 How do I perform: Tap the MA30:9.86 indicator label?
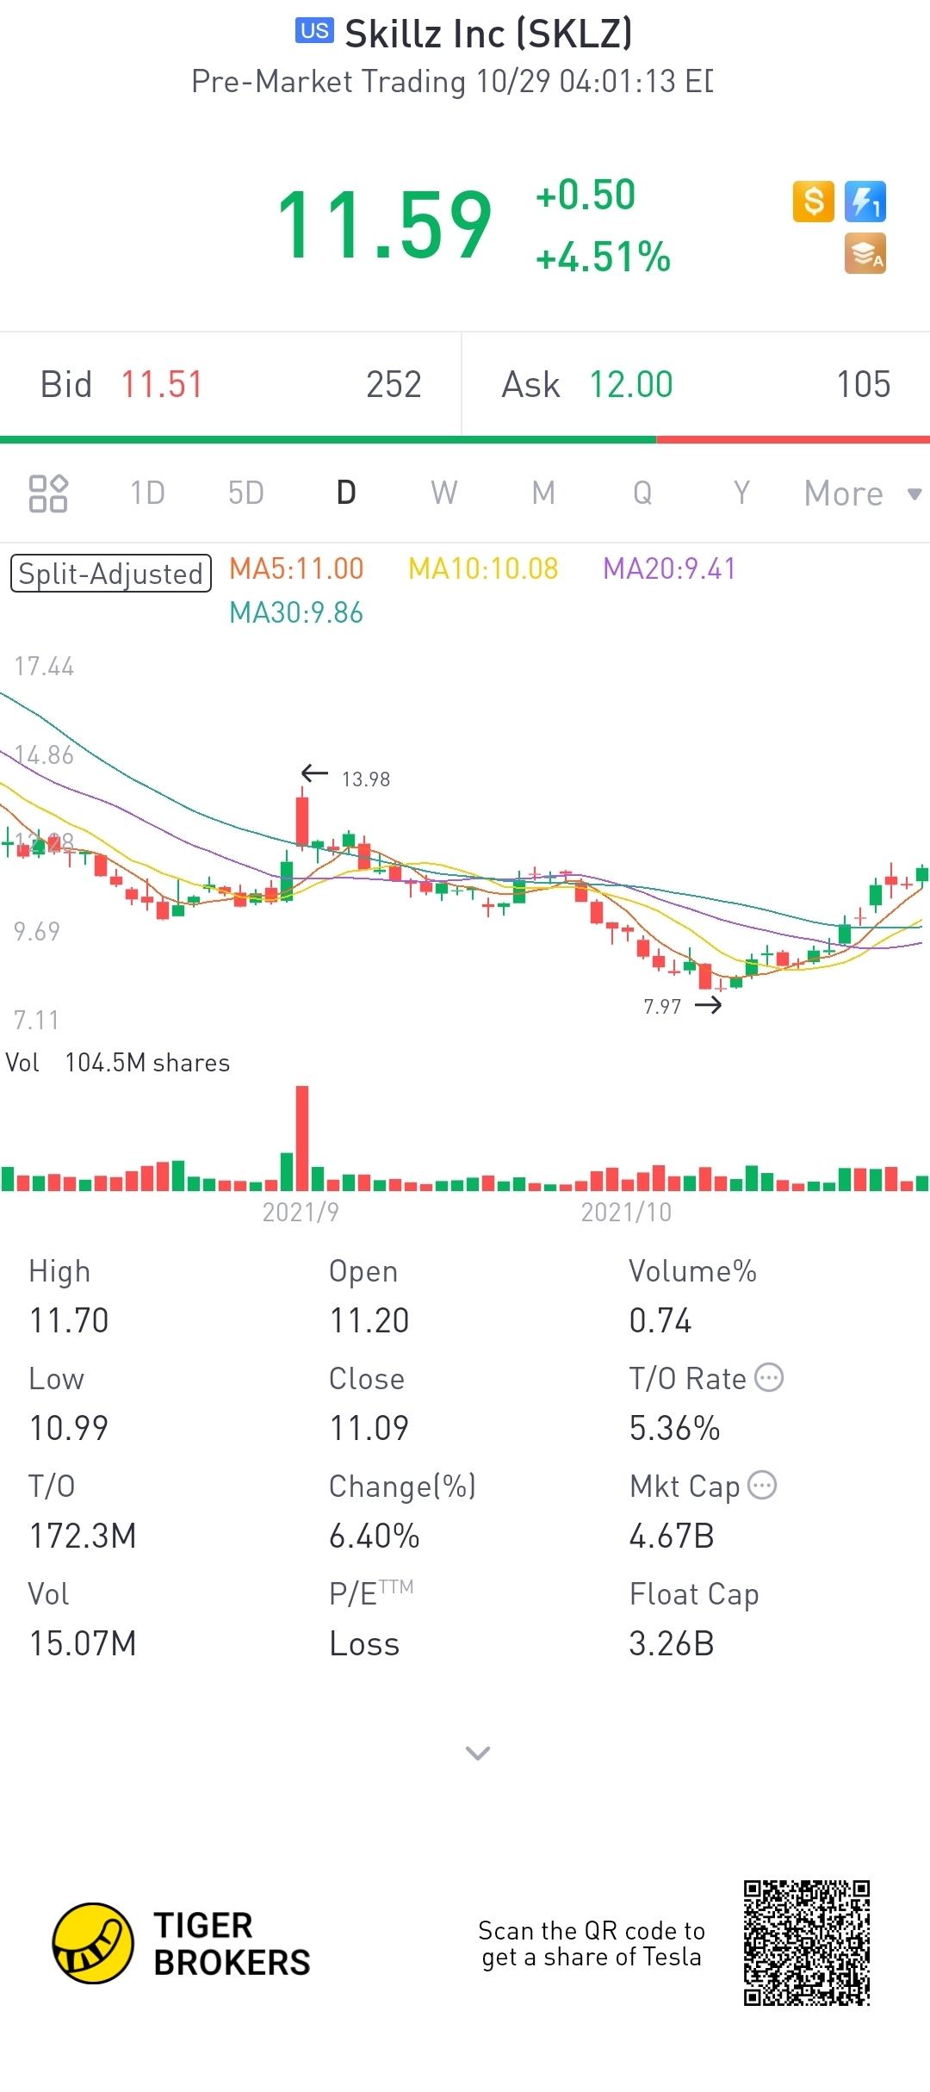pyautogui.click(x=296, y=613)
